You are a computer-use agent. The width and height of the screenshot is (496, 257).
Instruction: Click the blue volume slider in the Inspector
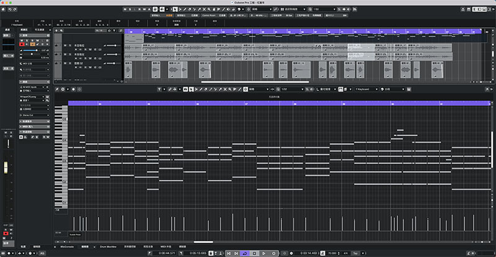30,50
